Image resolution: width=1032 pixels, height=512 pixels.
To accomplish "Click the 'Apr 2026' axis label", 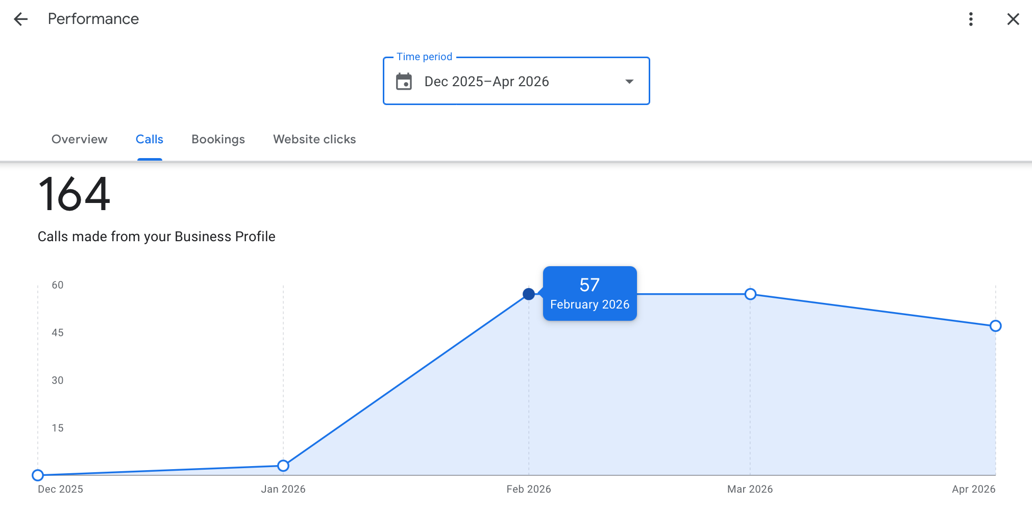I will (x=973, y=489).
